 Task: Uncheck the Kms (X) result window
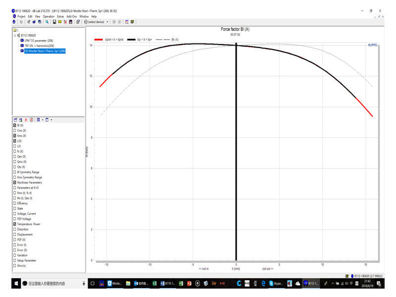(x=15, y=136)
